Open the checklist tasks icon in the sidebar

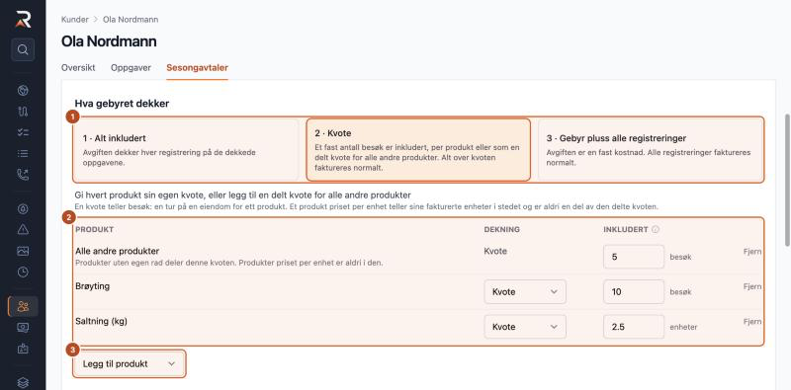(x=23, y=132)
